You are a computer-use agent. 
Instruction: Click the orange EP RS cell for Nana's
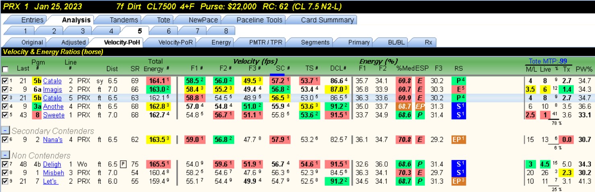(x=458, y=140)
